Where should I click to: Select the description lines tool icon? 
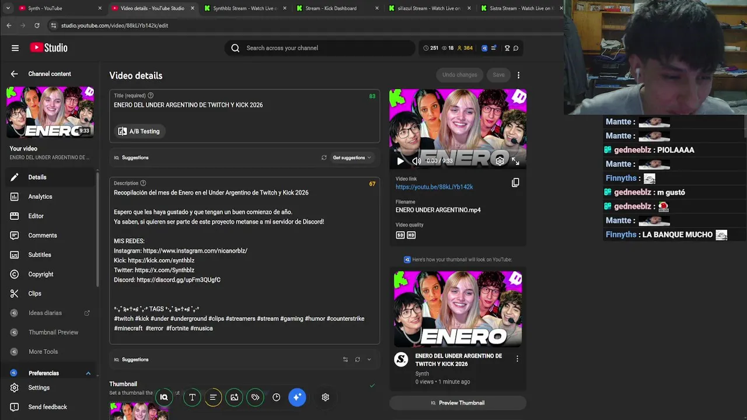tap(213, 397)
